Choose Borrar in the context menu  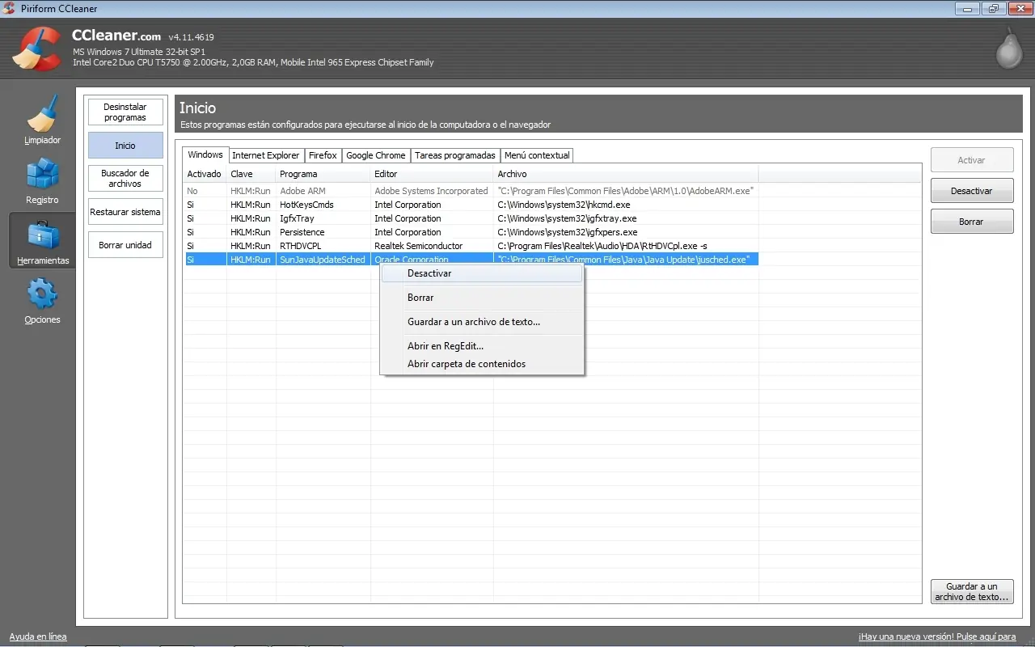point(482,298)
